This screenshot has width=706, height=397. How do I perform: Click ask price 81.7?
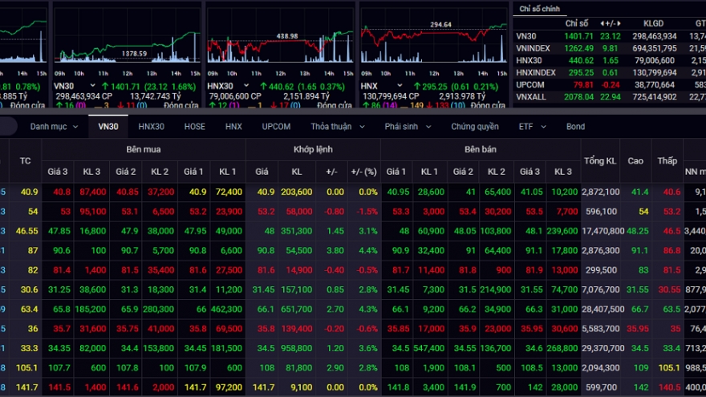coord(400,270)
